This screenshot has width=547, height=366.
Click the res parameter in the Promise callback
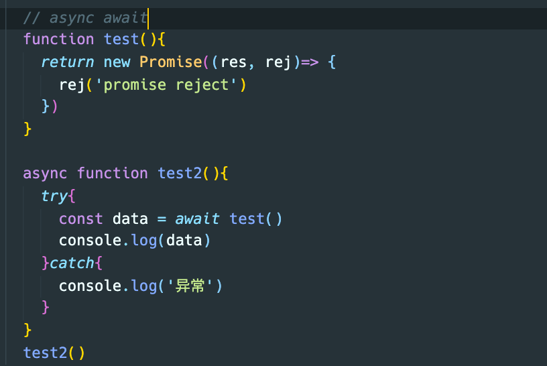[x=233, y=62]
